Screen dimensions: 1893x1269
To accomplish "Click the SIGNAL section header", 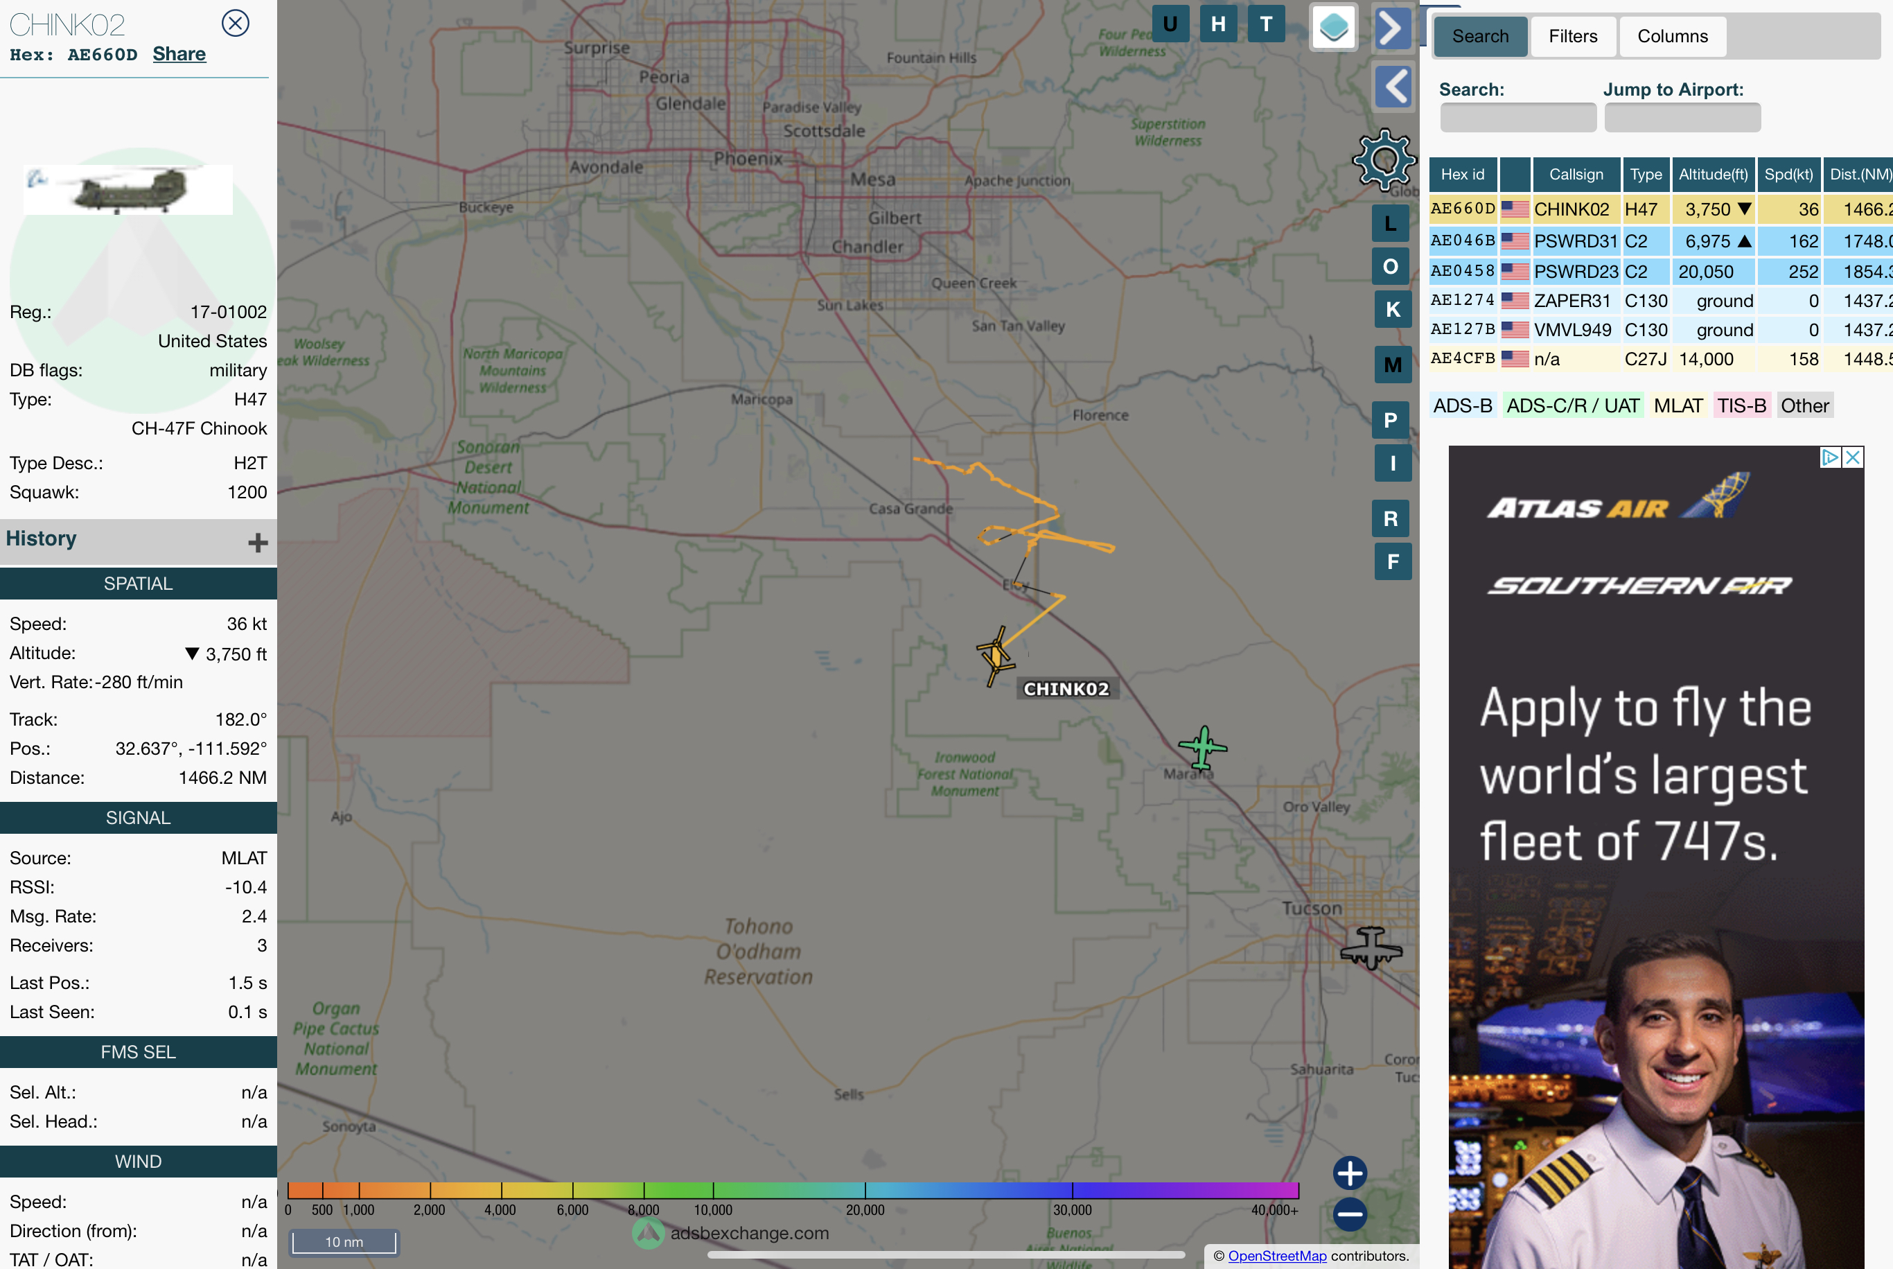I will (x=139, y=817).
